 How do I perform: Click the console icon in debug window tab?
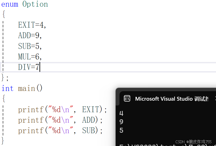pos(127,99)
